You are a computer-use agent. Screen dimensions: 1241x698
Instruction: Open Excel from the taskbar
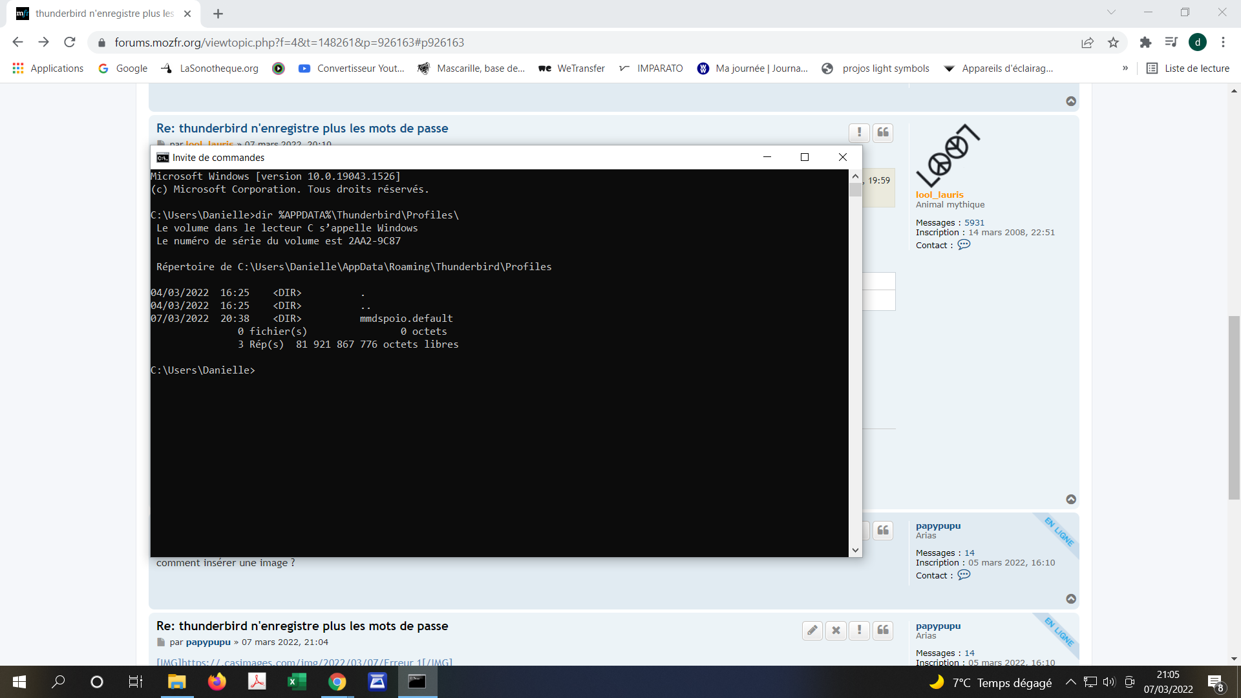point(297,682)
